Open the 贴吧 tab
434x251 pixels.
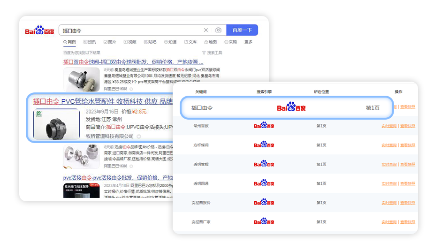click(x=150, y=42)
